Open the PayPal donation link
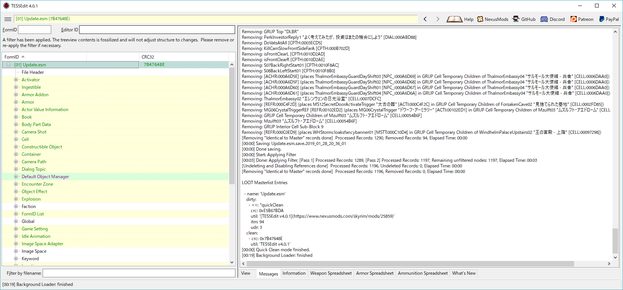Viewport: 623px width, 290px height. [609, 19]
